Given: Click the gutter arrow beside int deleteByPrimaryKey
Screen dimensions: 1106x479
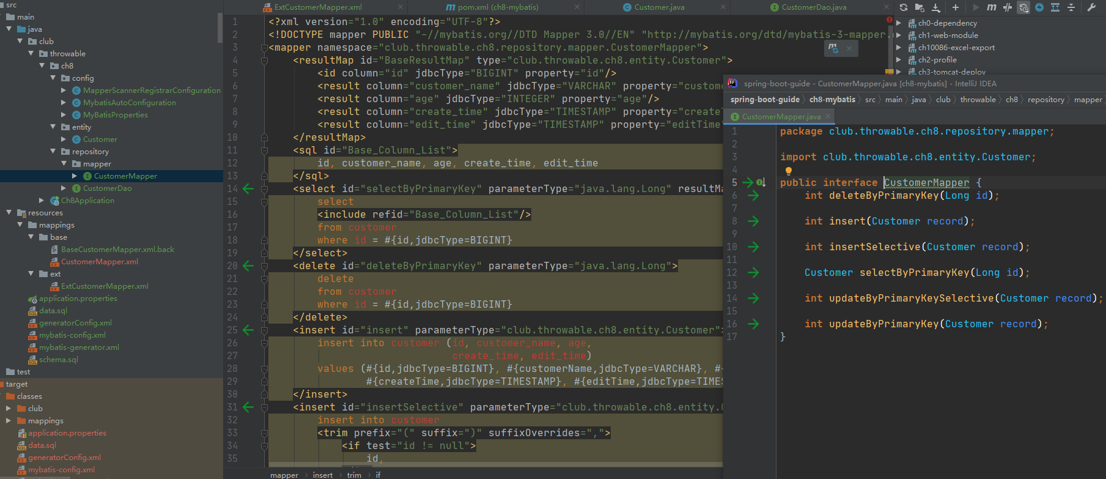Looking at the screenshot, I should 753,195.
